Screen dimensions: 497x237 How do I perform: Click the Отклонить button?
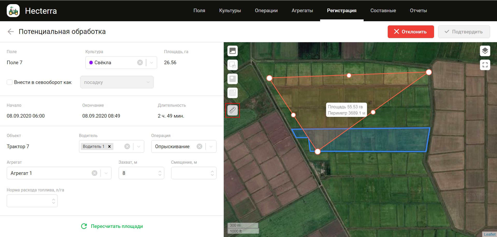(x=410, y=32)
